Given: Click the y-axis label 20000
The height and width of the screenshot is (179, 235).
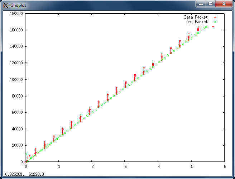Looking at the screenshot, I should 17,145.
